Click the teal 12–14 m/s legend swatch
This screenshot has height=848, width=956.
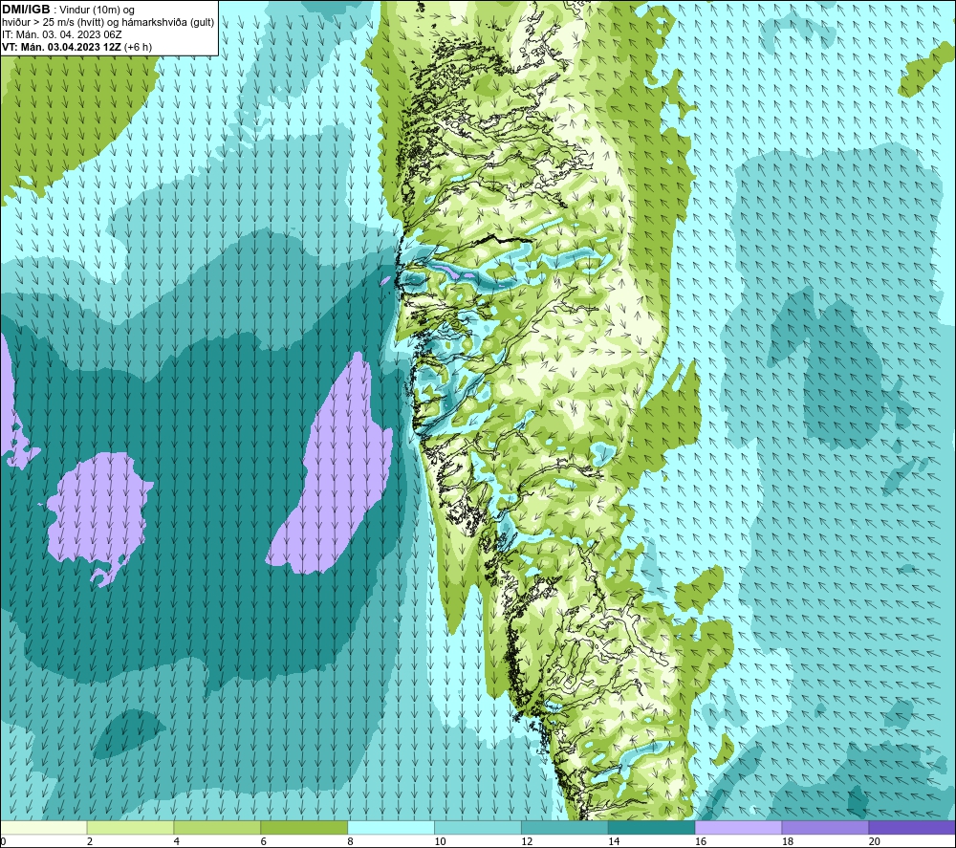pyautogui.click(x=565, y=827)
